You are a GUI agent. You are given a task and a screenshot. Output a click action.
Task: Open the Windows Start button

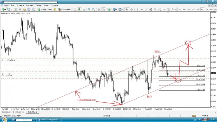pyautogui.click(x=5, y=120)
